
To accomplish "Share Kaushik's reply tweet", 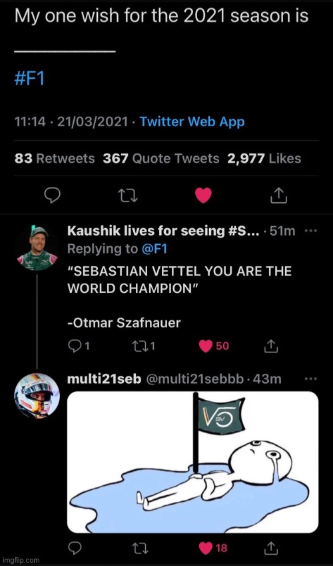I will pyautogui.click(x=271, y=346).
